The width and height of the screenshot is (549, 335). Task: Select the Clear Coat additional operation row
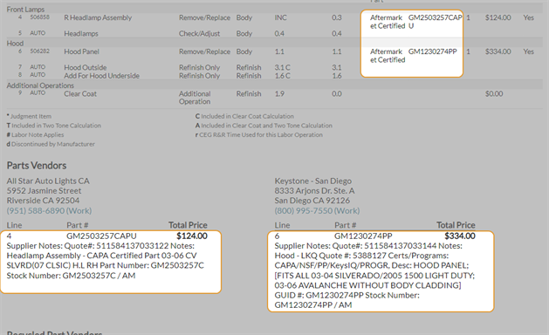tap(274, 98)
